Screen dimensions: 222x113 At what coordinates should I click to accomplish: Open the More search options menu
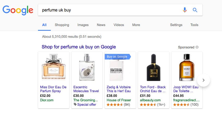click(136, 25)
